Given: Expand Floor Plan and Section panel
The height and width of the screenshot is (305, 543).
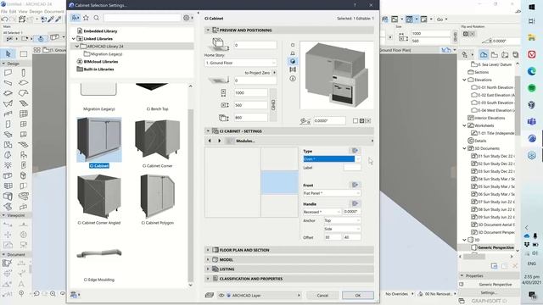Looking at the screenshot, I should pos(208,250).
